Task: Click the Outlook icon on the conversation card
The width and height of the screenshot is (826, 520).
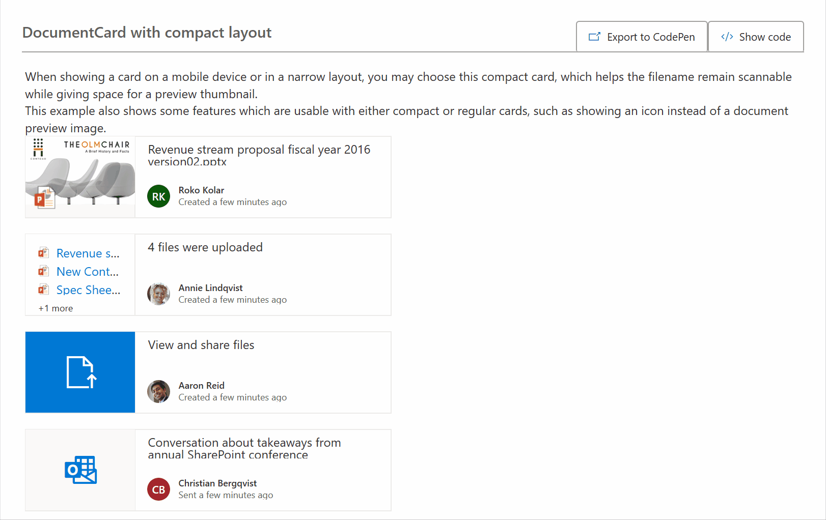Action: [x=80, y=470]
